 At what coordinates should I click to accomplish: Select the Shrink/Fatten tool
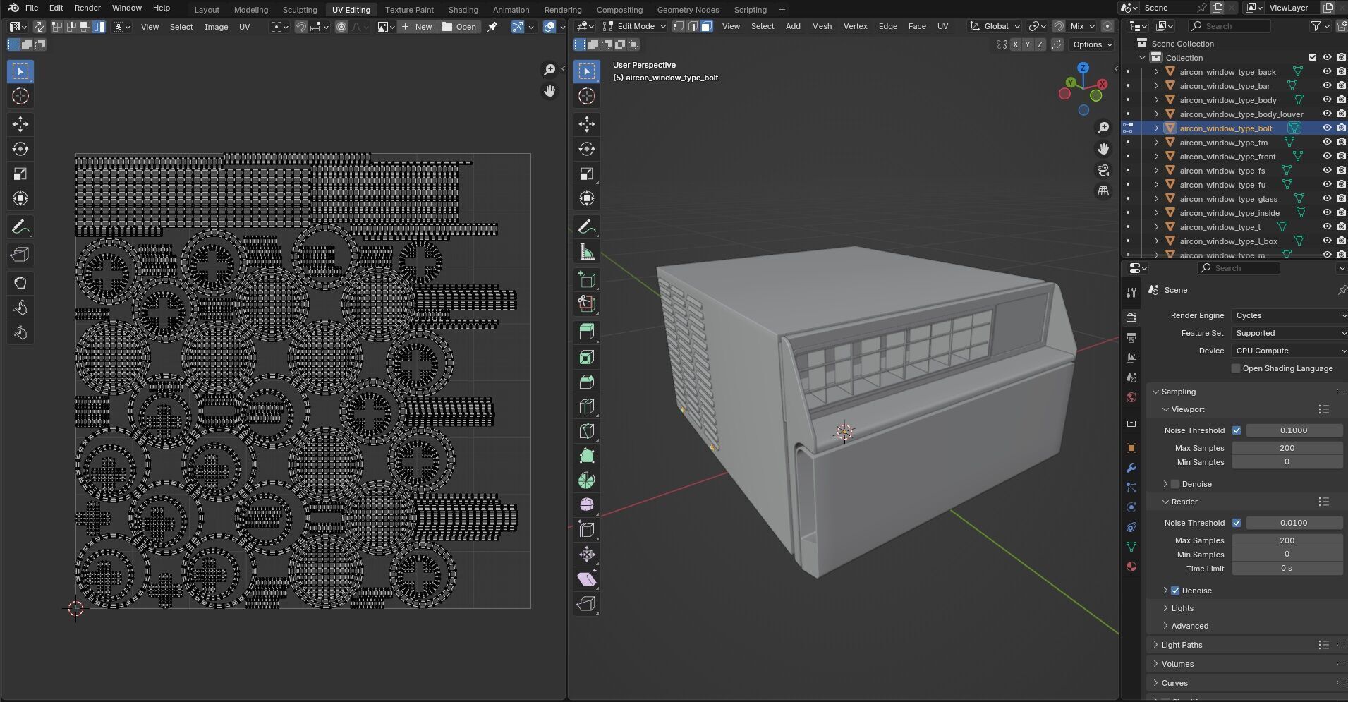(x=587, y=555)
